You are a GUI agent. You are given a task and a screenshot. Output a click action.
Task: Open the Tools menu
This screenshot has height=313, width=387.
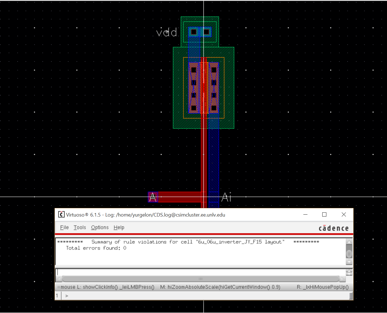click(x=80, y=227)
